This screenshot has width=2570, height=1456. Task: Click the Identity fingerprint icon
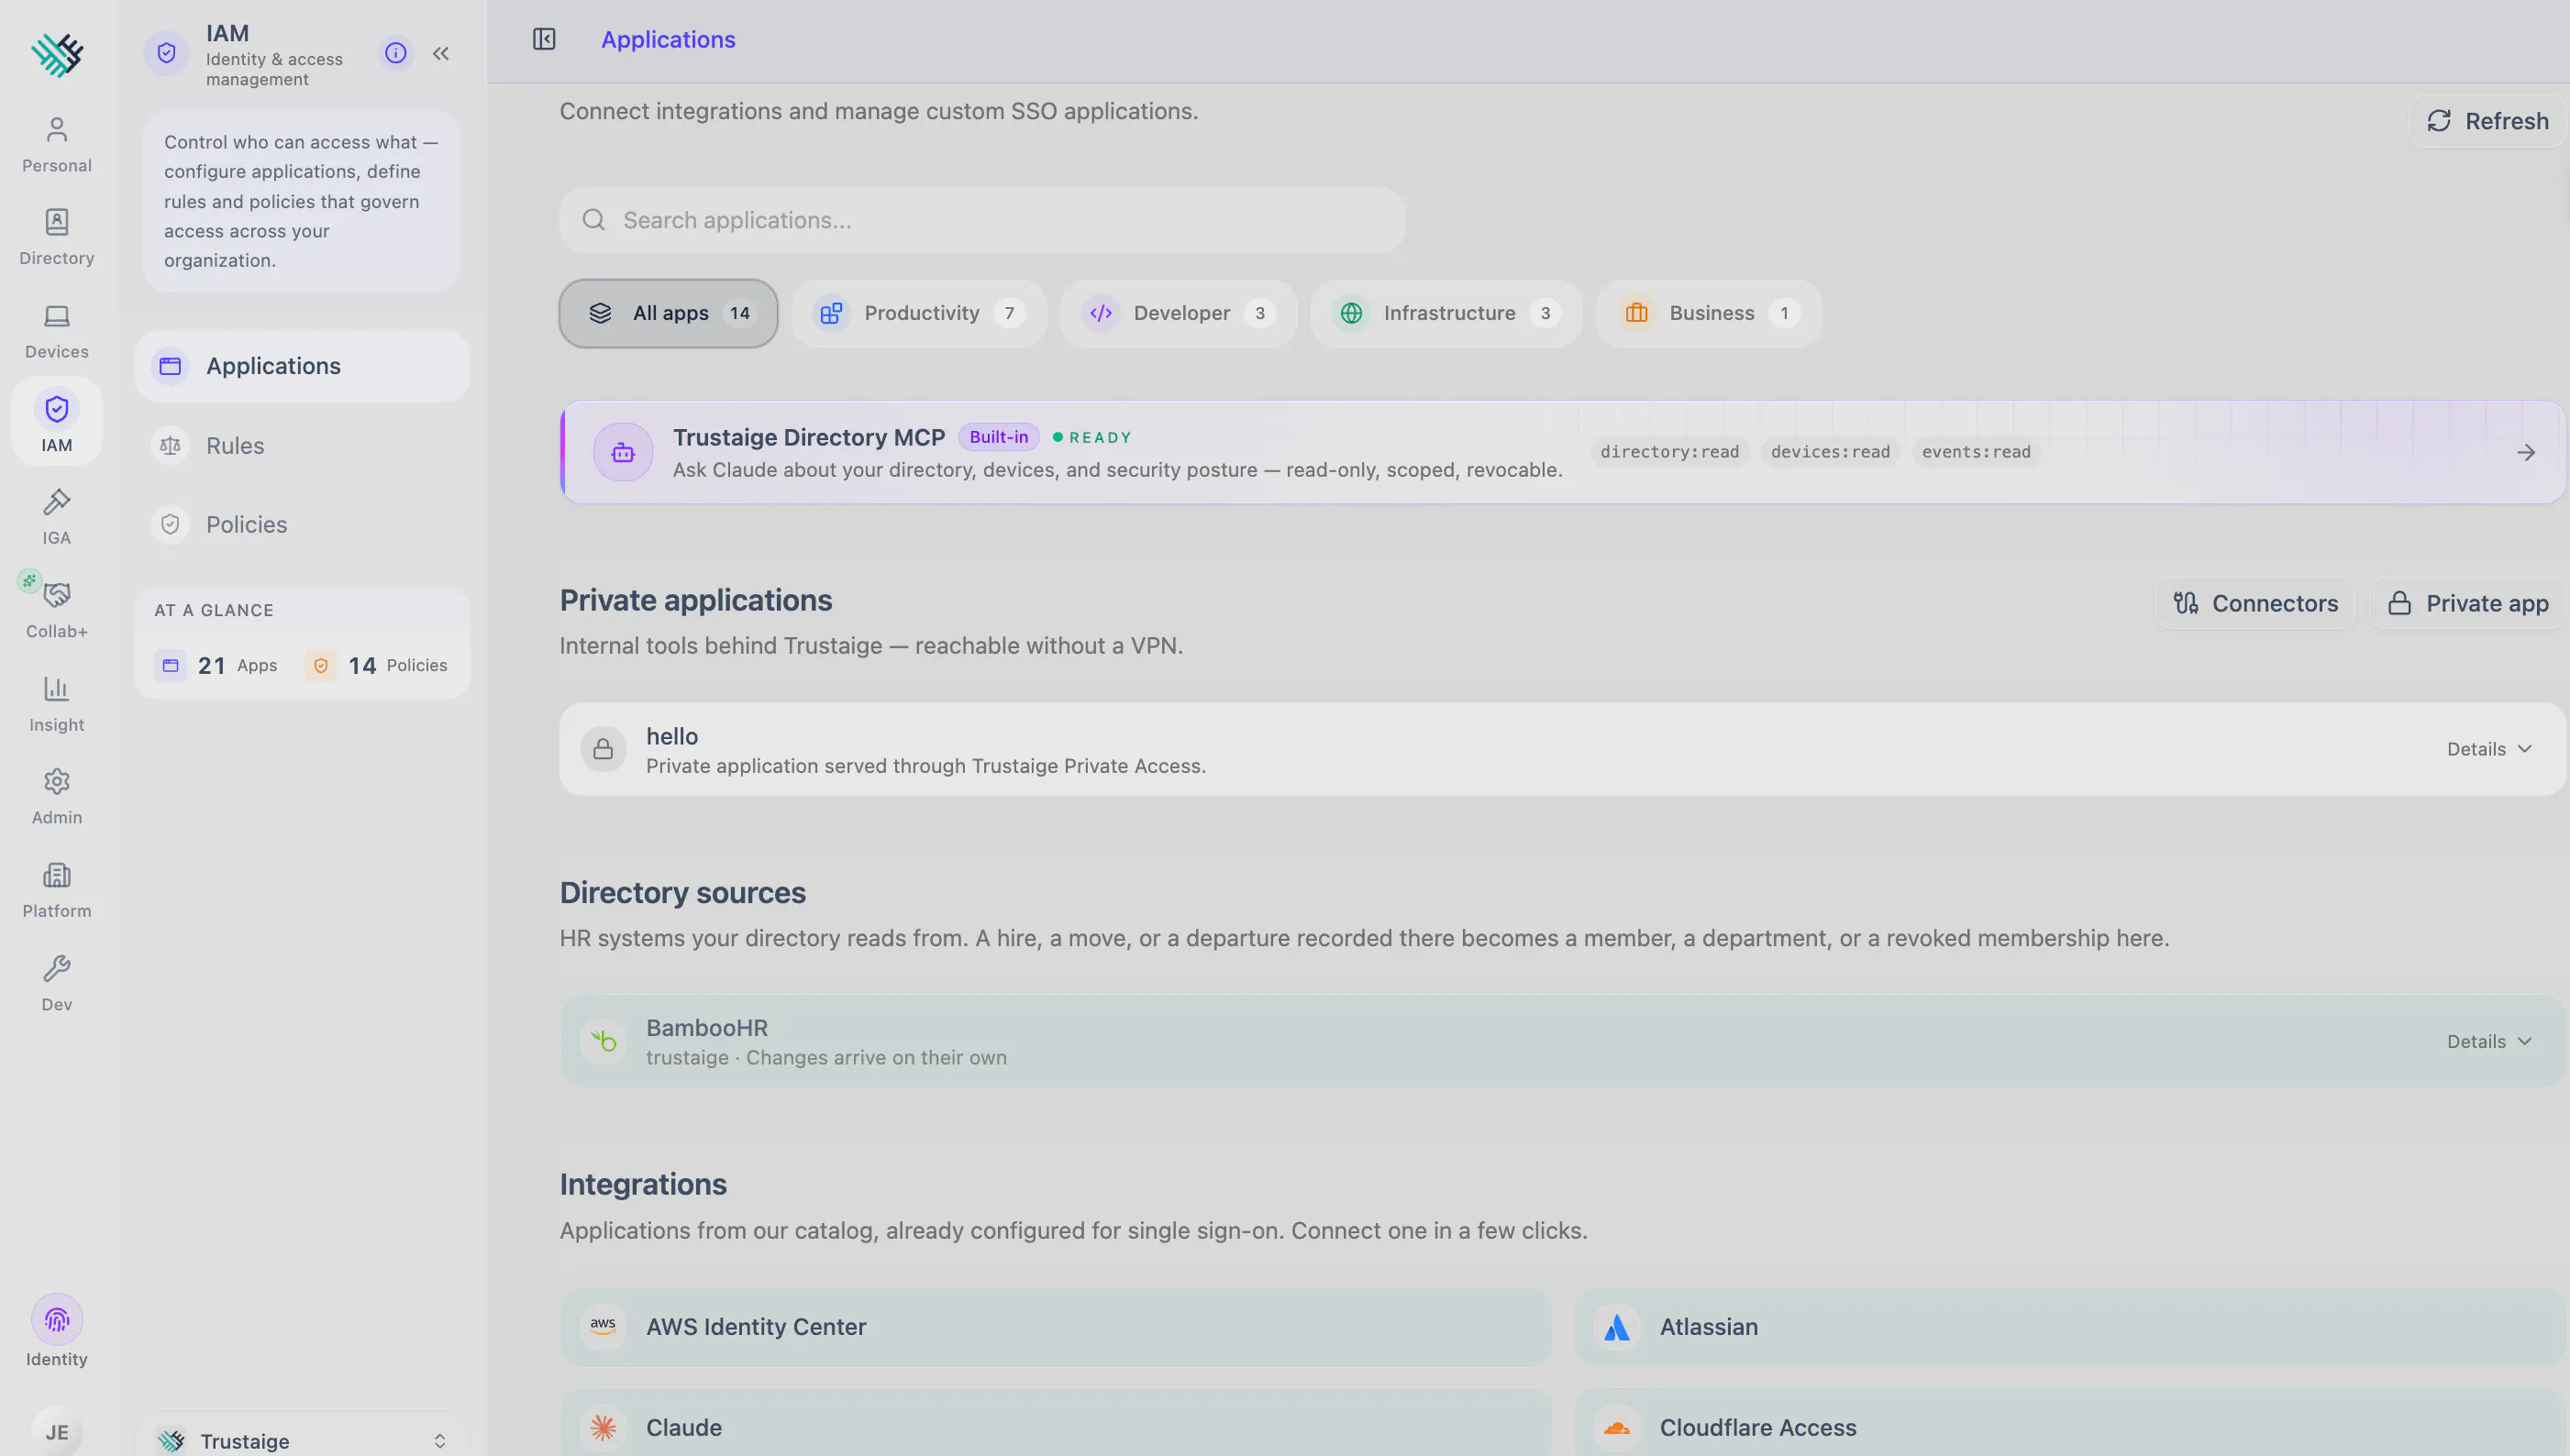click(x=57, y=1320)
